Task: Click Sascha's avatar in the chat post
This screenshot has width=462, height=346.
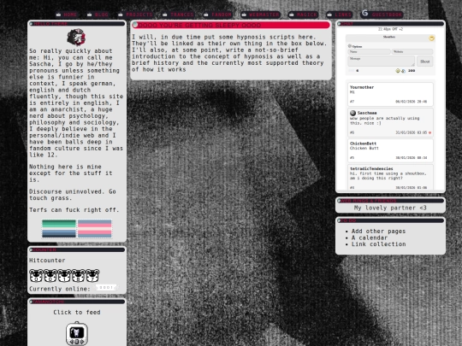Action: (352, 113)
